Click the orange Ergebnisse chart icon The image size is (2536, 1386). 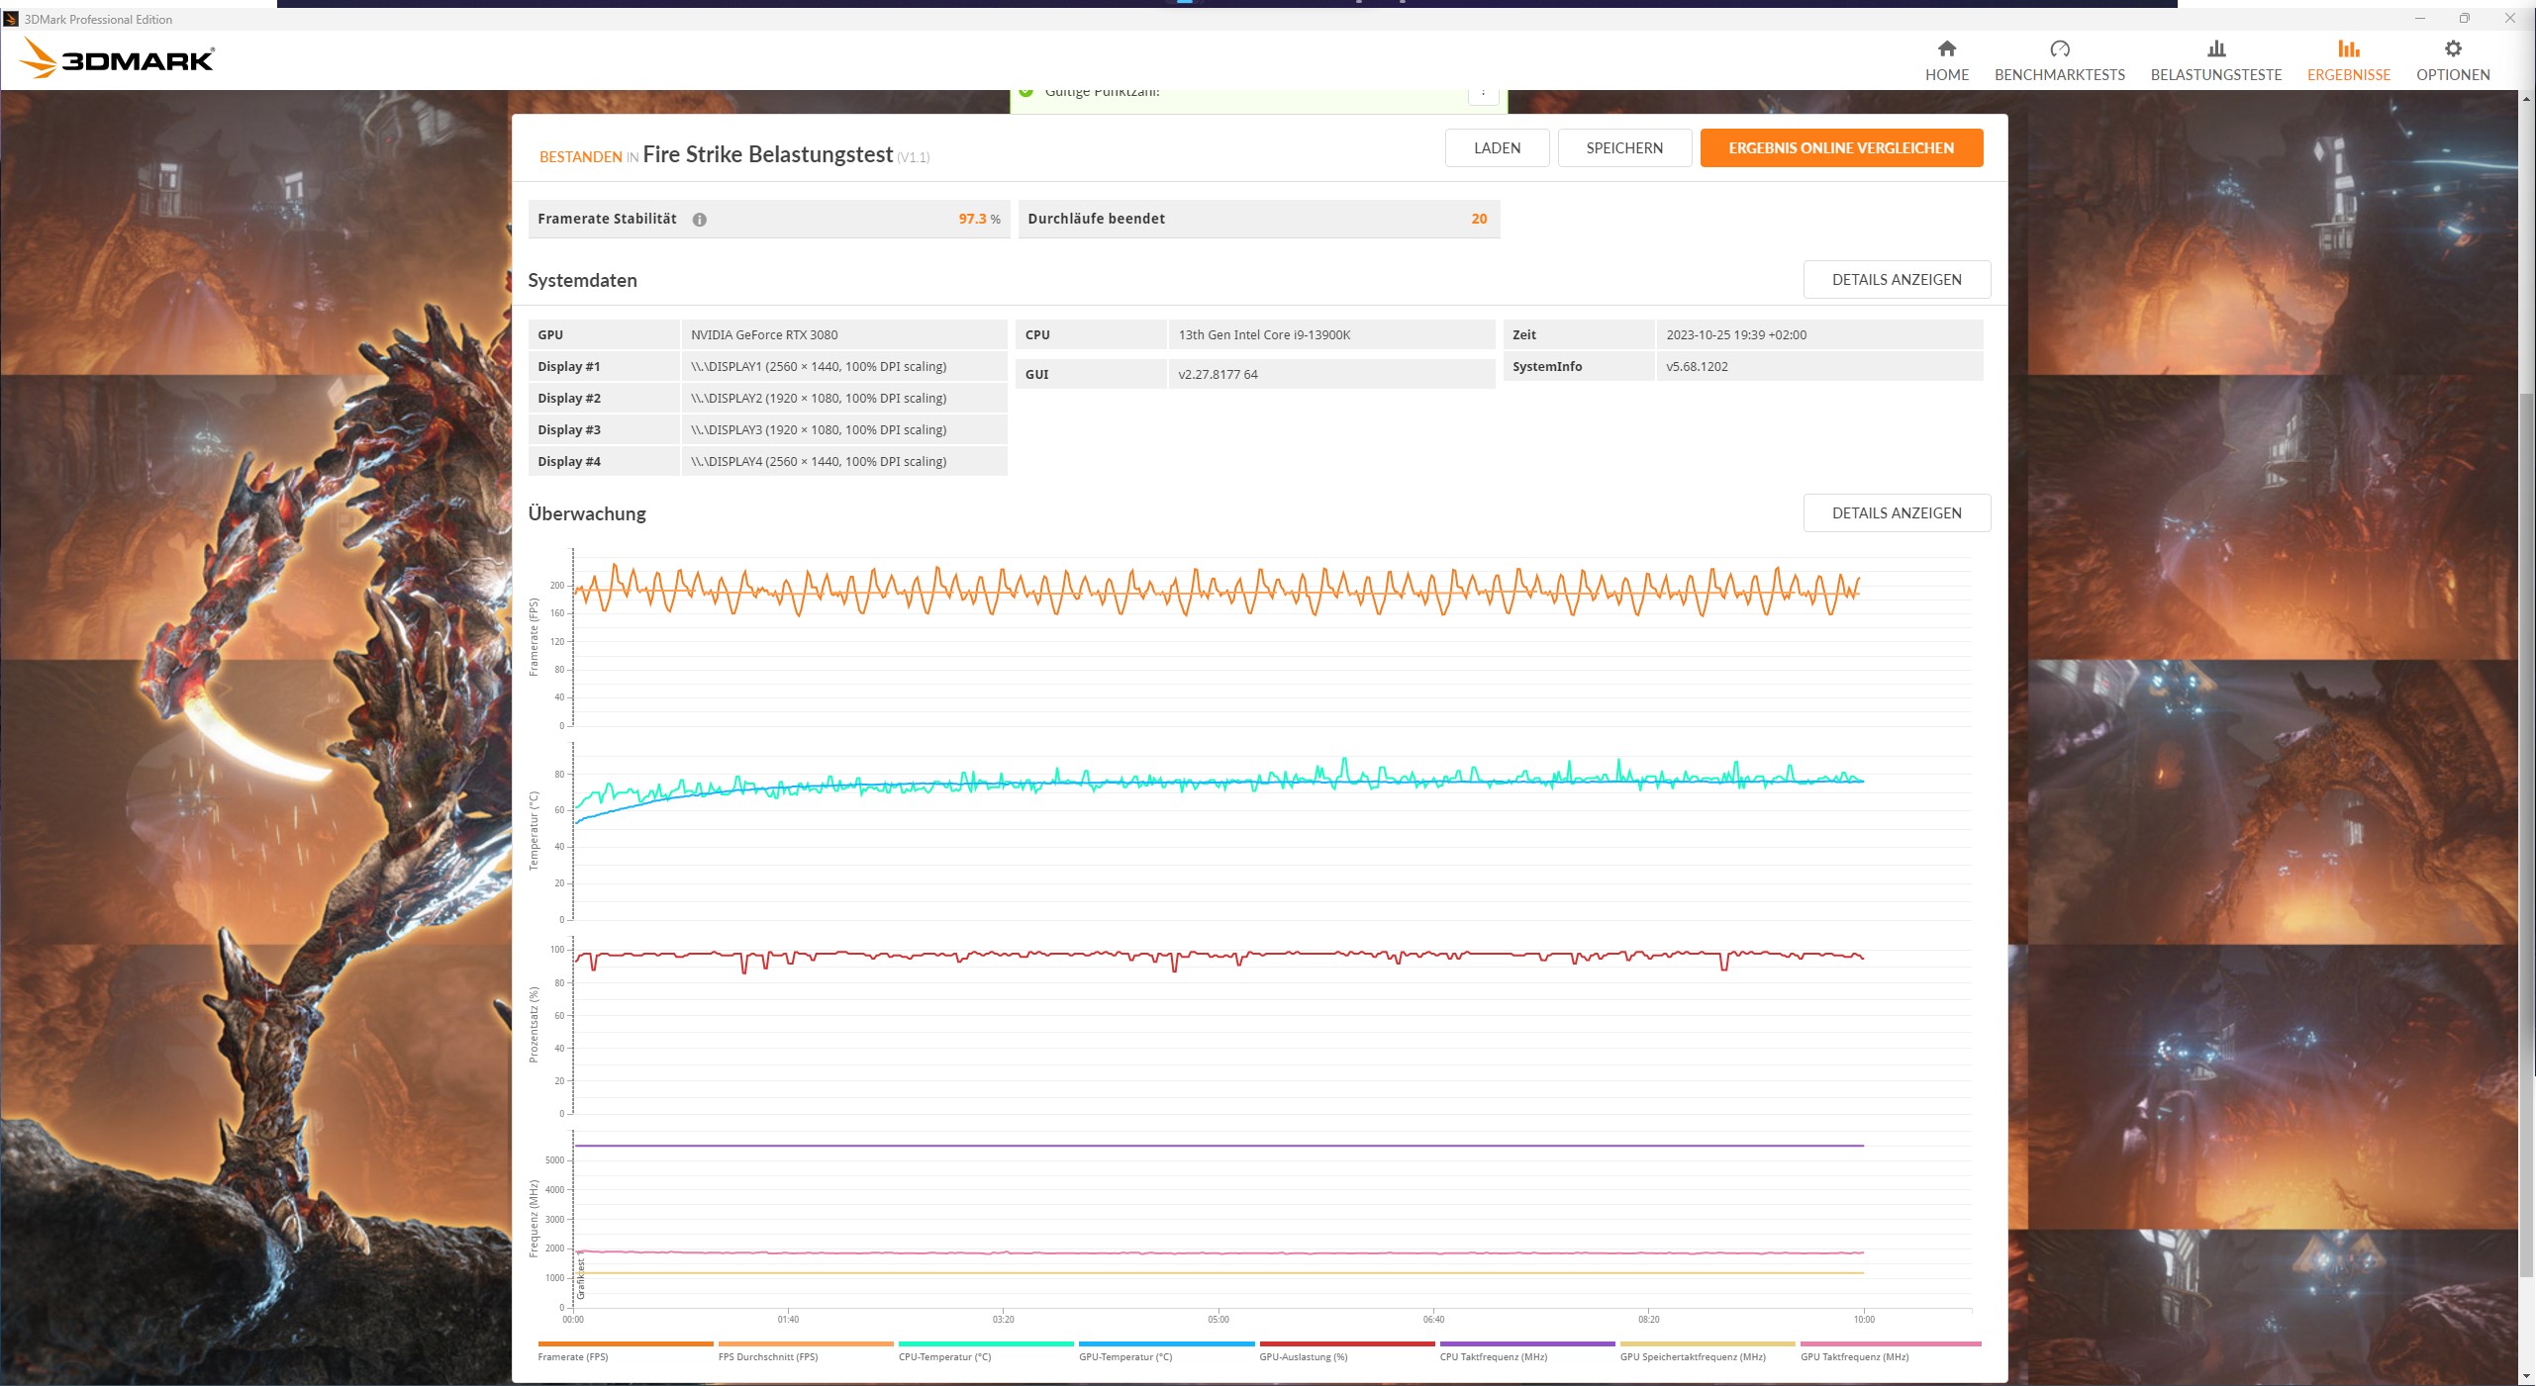point(2348,49)
